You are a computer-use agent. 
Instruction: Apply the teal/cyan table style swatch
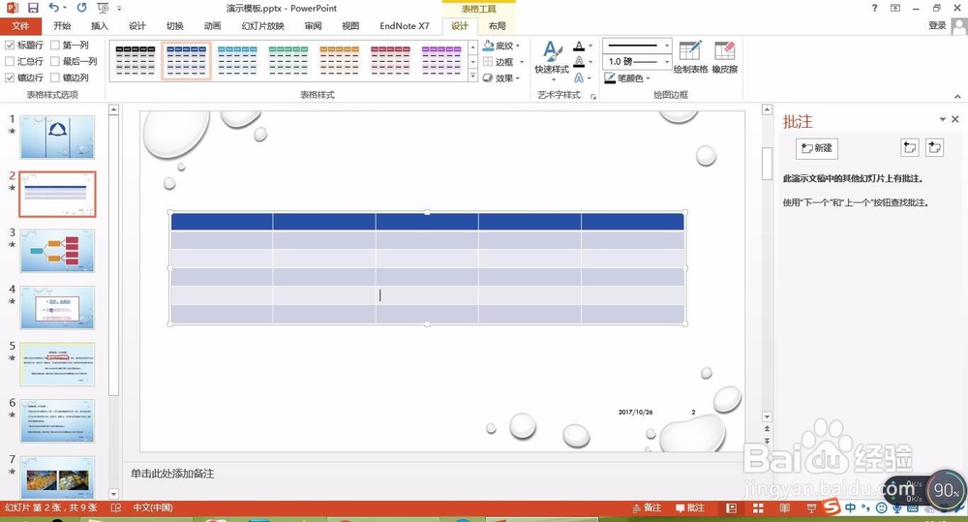[237, 61]
